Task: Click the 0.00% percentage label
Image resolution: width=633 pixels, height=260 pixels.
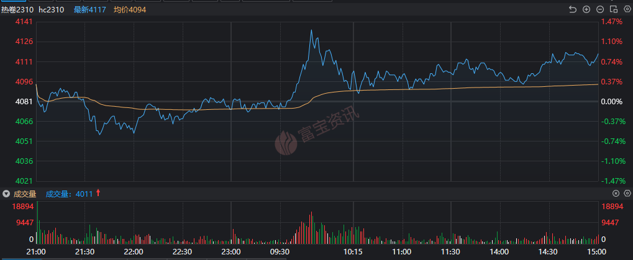Action: coord(612,102)
